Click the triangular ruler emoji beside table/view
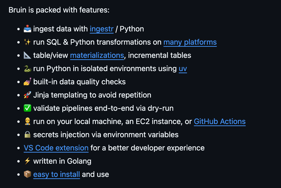 (x=28, y=55)
